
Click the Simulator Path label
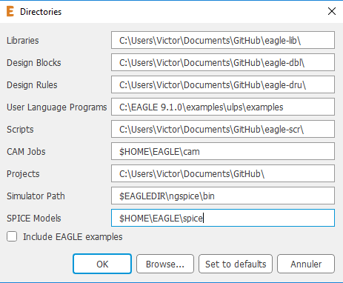36,196
